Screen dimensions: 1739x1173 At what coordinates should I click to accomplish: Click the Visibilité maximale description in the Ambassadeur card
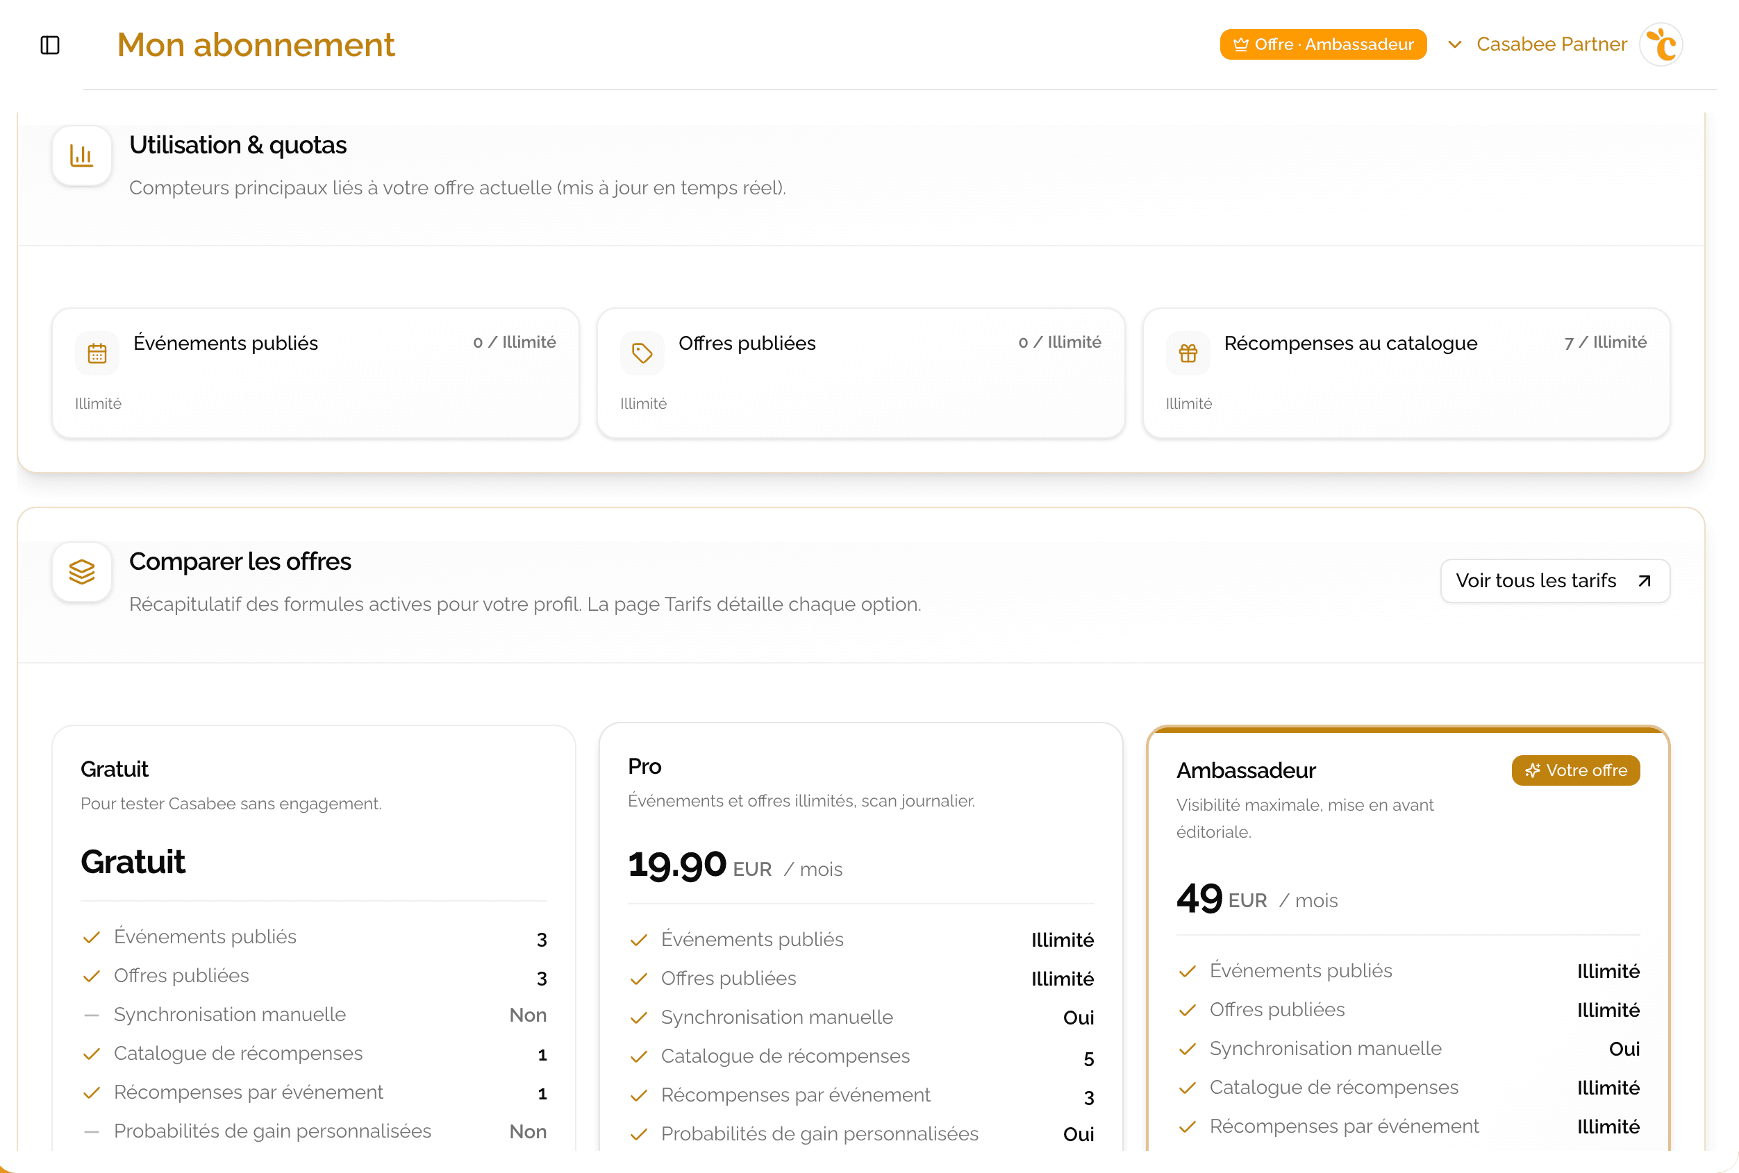click(x=1304, y=818)
